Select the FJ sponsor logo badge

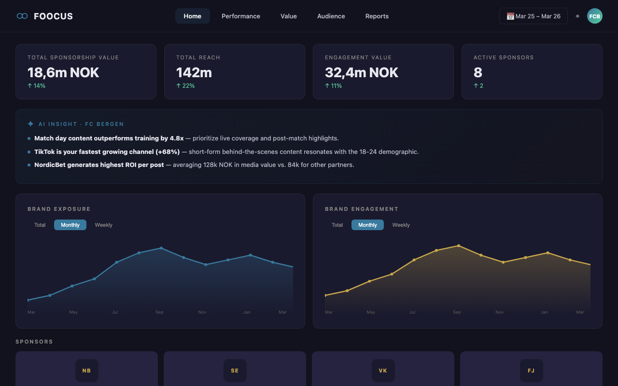click(x=531, y=371)
